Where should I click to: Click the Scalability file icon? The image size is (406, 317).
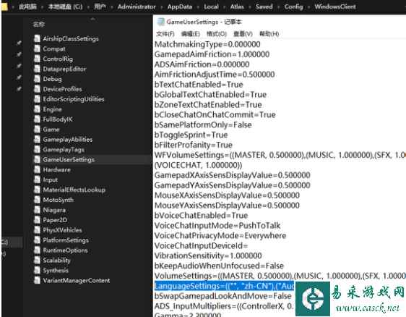coord(38,260)
